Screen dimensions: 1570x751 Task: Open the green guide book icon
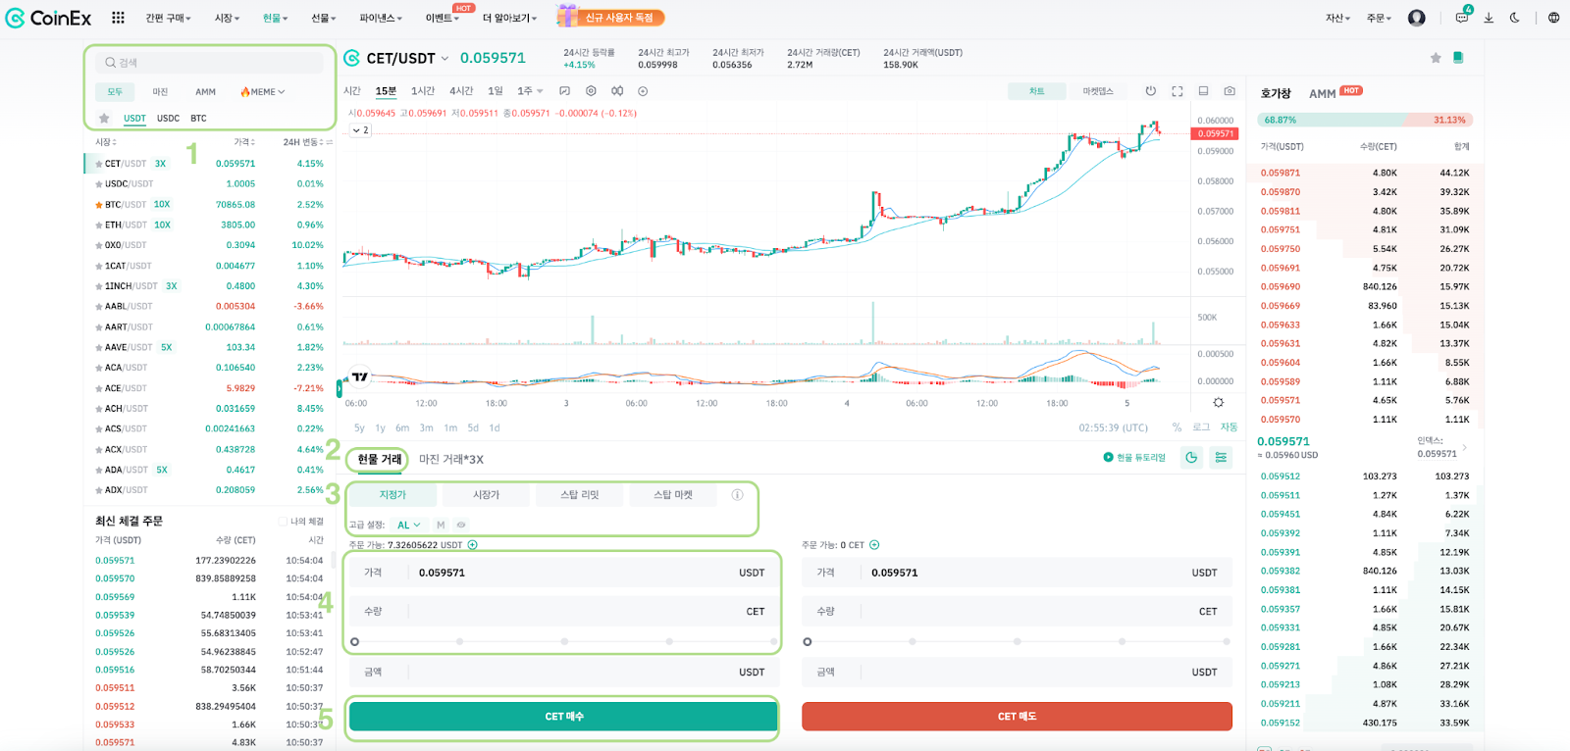pyautogui.click(x=1458, y=58)
